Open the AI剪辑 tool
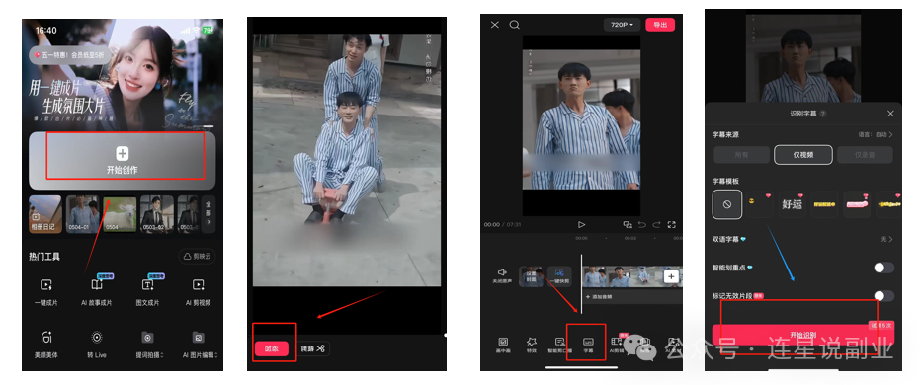The width and height of the screenshot is (923, 385). (x=617, y=346)
